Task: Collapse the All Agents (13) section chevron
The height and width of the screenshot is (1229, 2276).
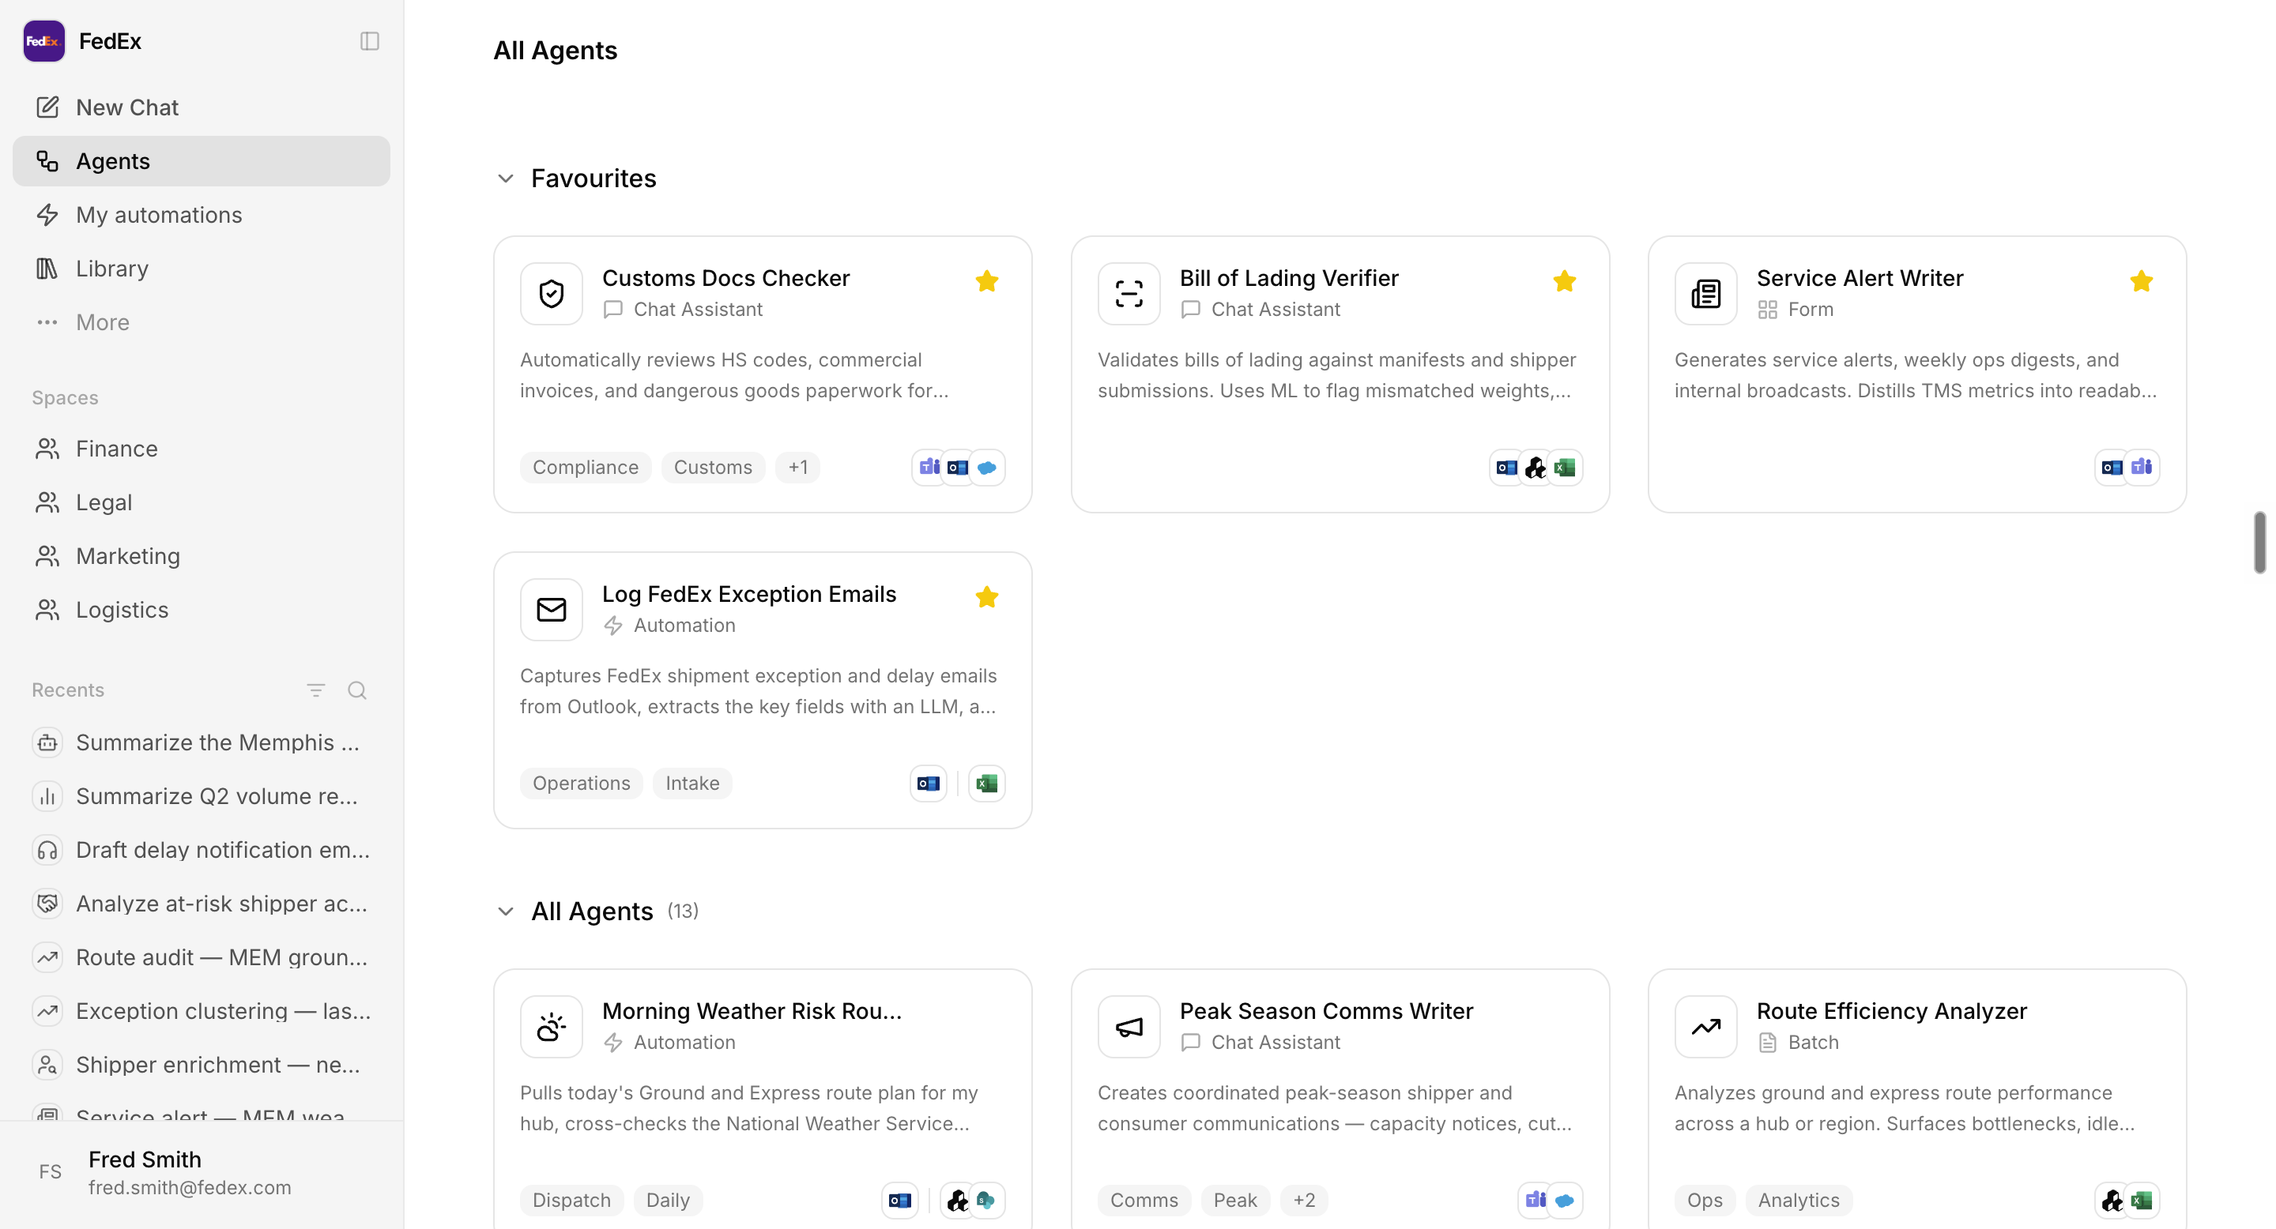Action: [506, 911]
